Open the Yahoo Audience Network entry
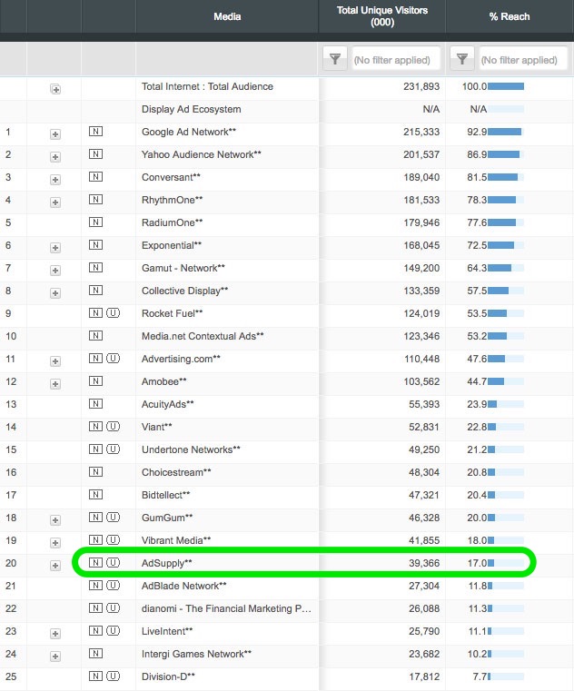Viewport: 574px width, 691px height. (x=201, y=154)
